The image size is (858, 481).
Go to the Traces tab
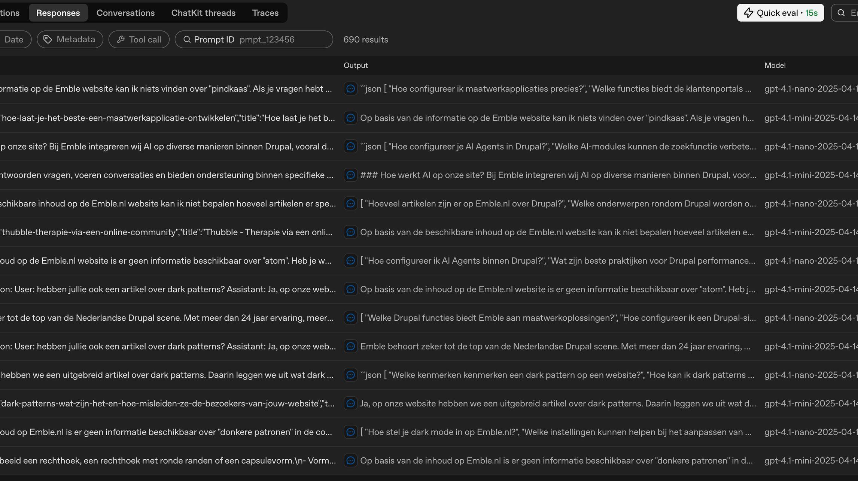point(265,13)
